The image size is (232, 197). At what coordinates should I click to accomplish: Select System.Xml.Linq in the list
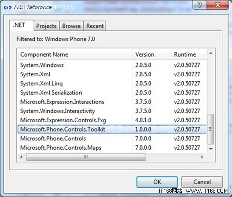click(x=112, y=83)
